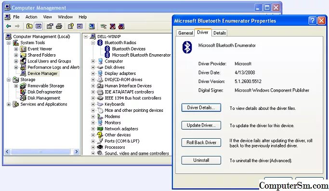
Task: Click the left pane horizontal scrollbar thumb
Action: pyautogui.click(x=41, y=152)
